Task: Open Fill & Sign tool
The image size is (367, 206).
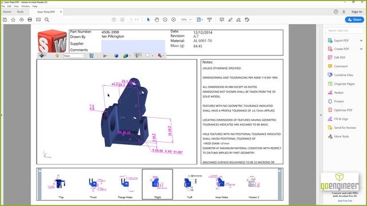Action: [338, 119]
